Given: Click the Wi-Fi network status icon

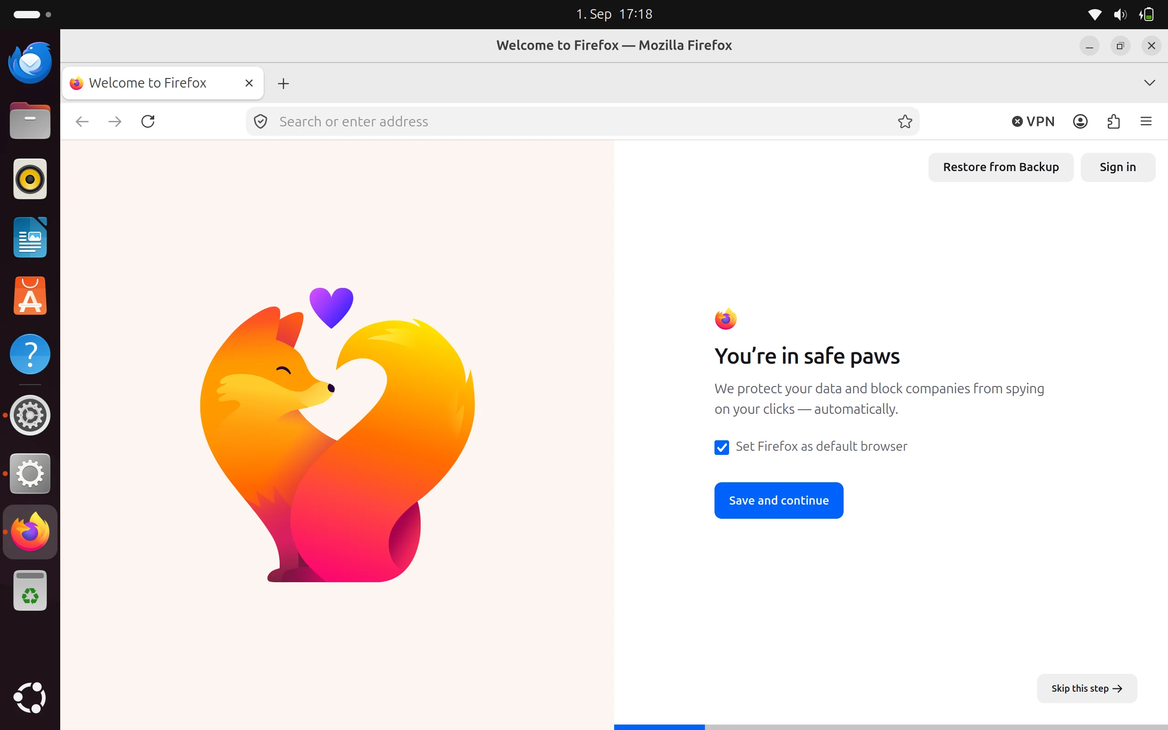Looking at the screenshot, I should pos(1095,15).
